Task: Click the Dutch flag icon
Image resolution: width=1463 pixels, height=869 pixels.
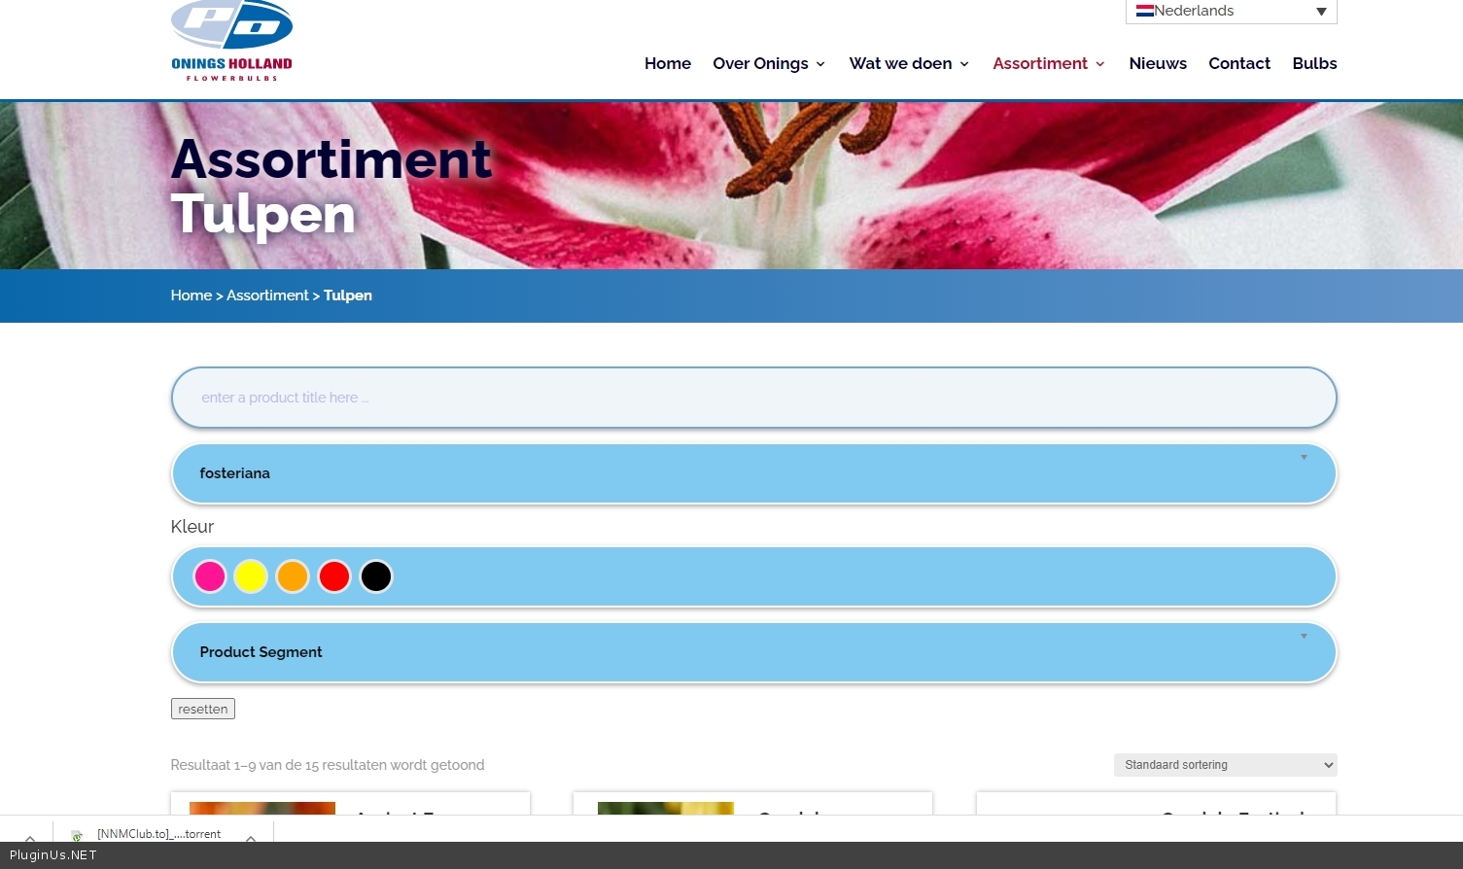Action: click(x=1144, y=11)
